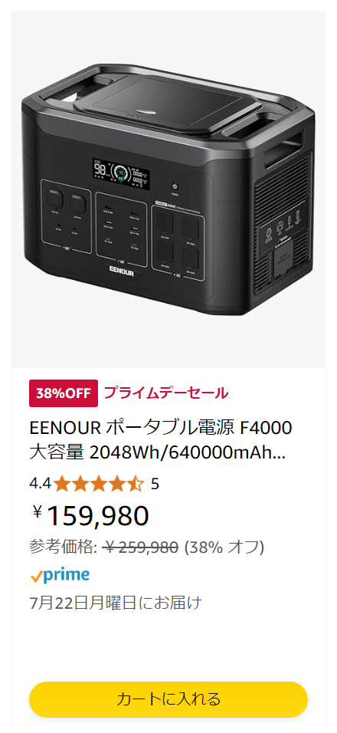
Task: Click the power button on the pictured unit
Action: click(x=175, y=186)
